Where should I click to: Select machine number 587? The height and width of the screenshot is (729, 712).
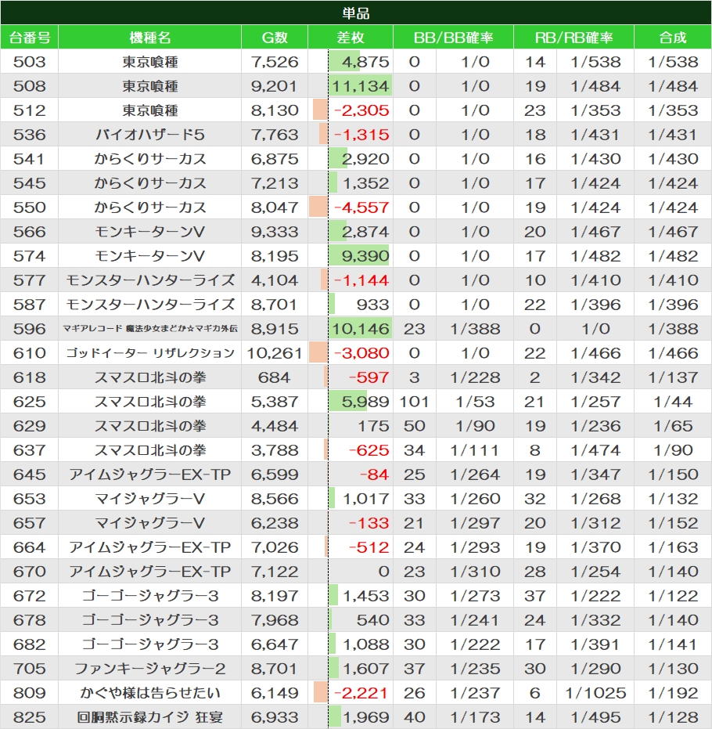coord(29,305)
